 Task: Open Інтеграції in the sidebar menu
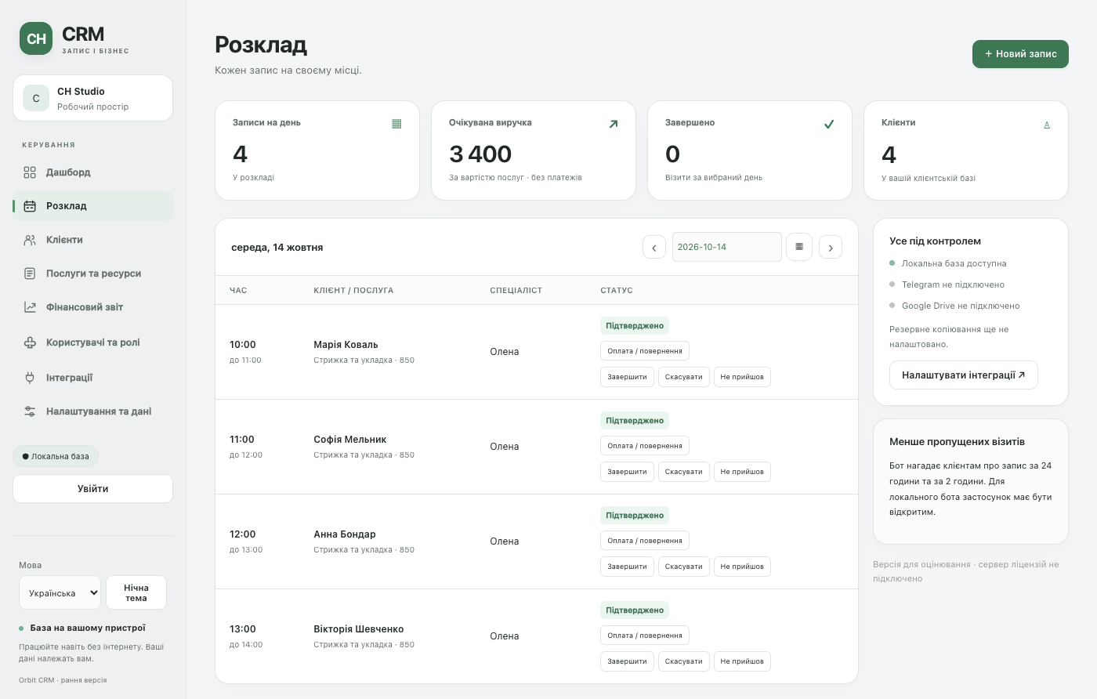tap(93, 378)
